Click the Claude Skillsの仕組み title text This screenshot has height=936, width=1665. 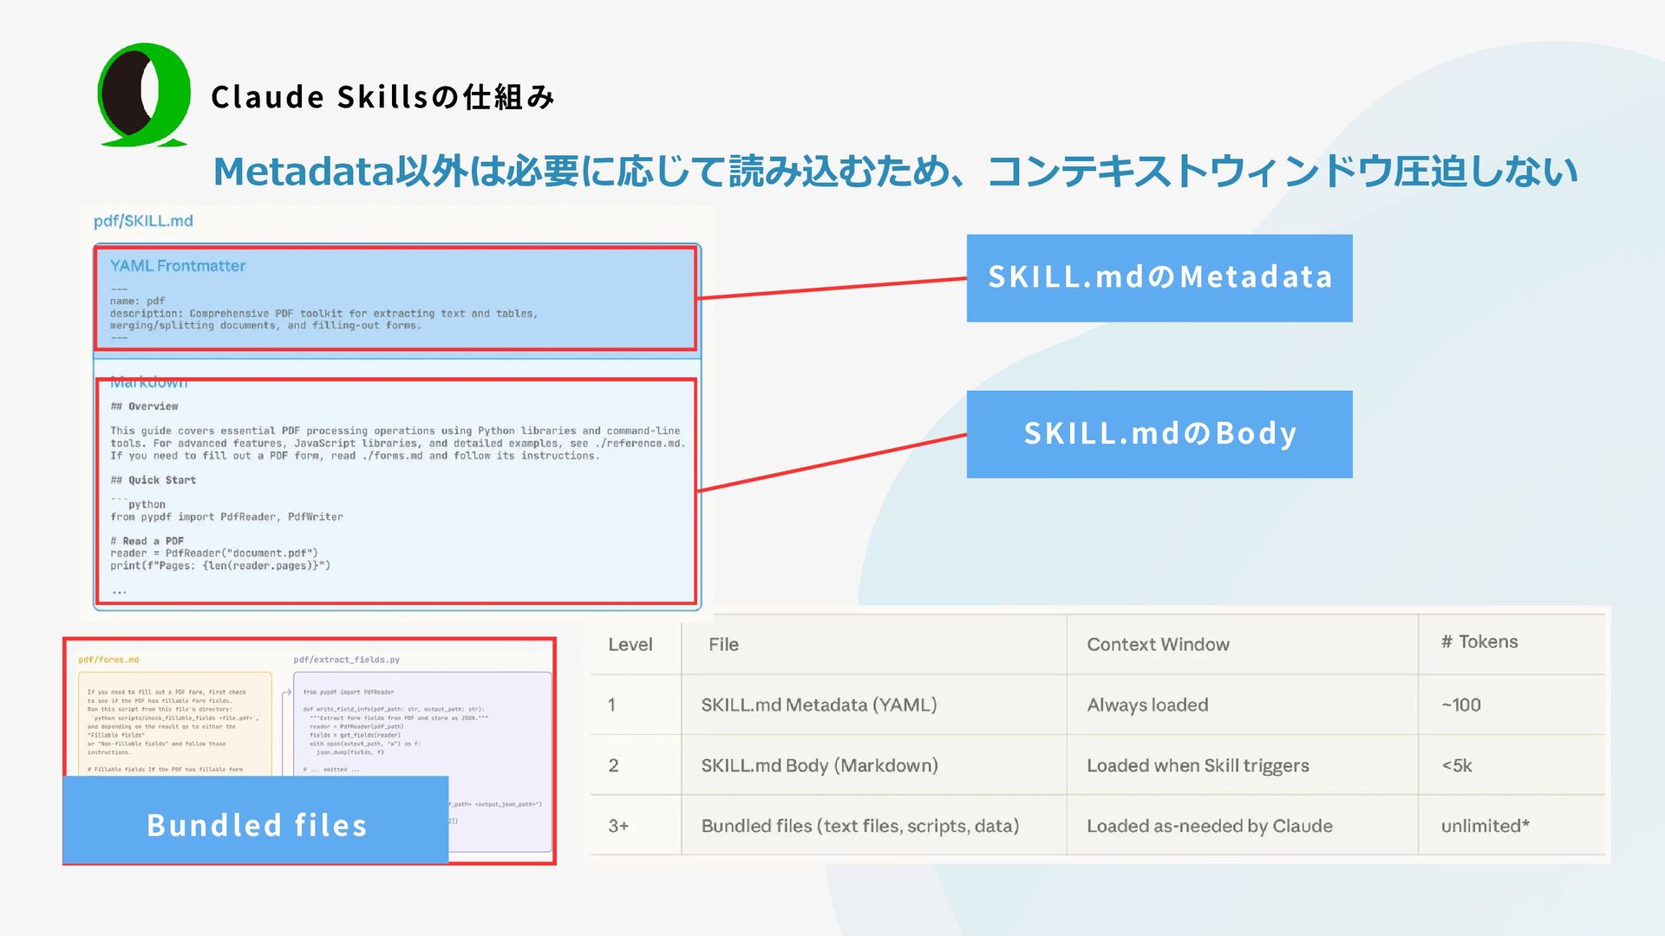click(382, 97)
